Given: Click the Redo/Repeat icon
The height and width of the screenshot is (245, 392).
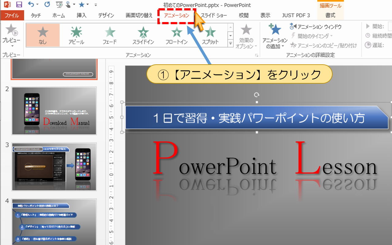Looking at the screenshot, I should click(47, 5).
